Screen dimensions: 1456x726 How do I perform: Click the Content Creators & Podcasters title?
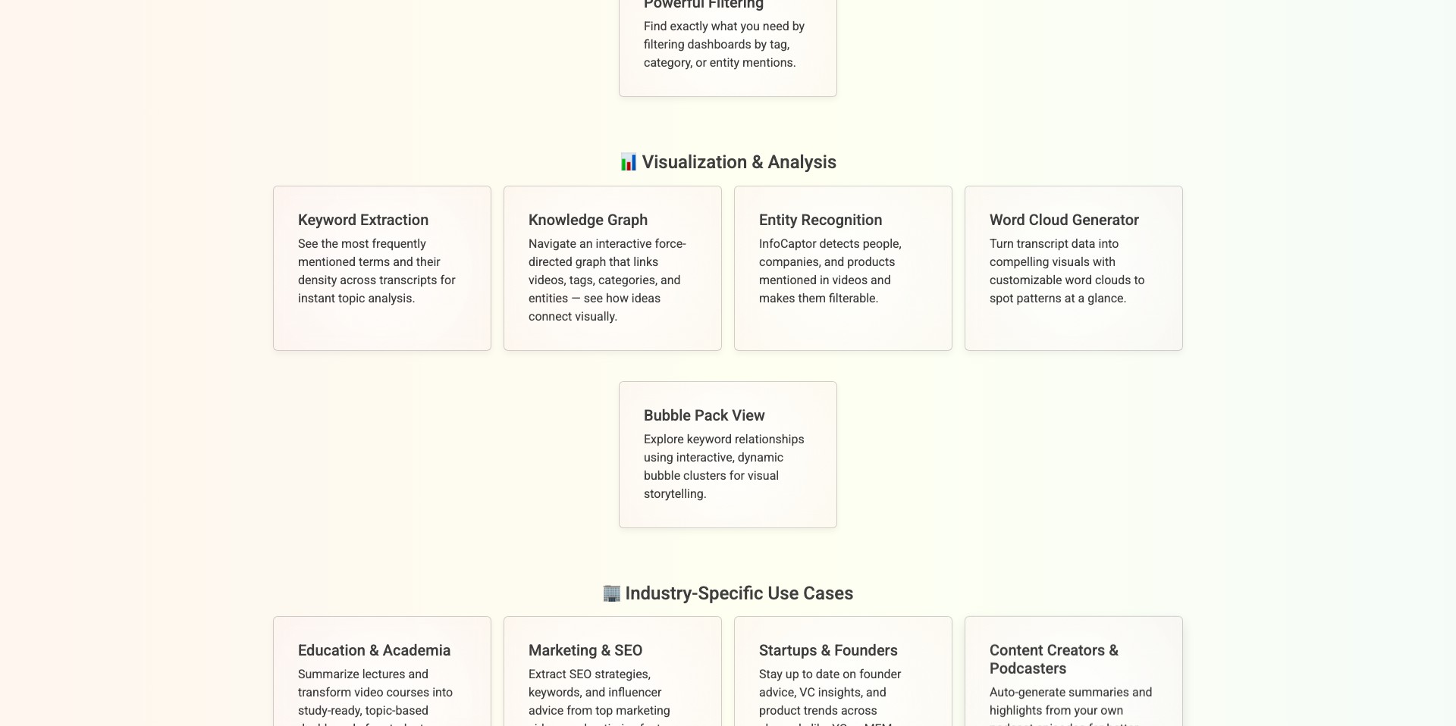[1054, 659]
